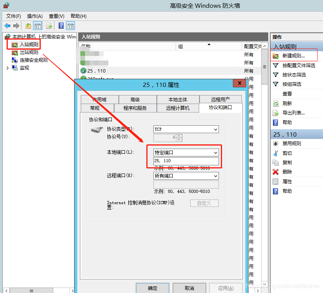
Task: Click the 禁用规则 icon
Action: 276,144
